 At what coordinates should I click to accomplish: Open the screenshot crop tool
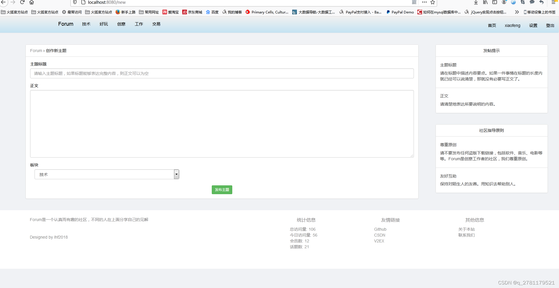click(523, 2)
